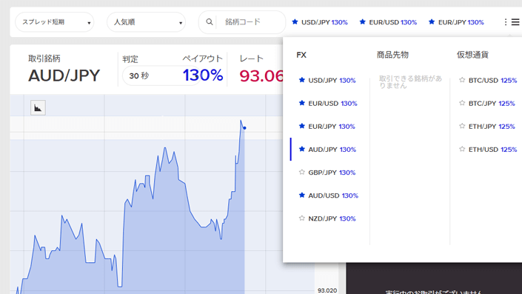Unfavorite EUR/JPY star in FX list

pos(301,126)
